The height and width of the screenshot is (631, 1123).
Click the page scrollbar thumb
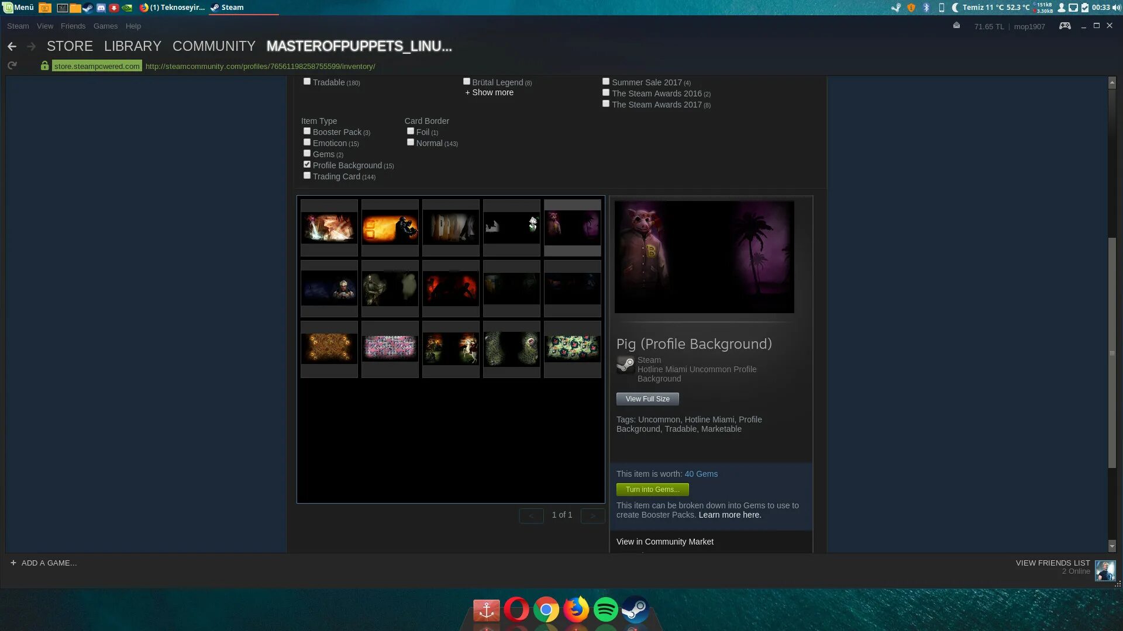click(x=1112, y=353)
